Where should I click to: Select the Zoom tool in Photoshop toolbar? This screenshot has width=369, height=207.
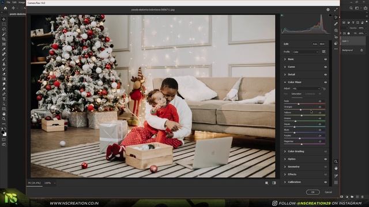[x=4, y=119]
